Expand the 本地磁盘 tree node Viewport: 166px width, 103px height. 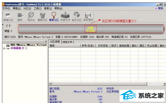[x=4, y=48]
